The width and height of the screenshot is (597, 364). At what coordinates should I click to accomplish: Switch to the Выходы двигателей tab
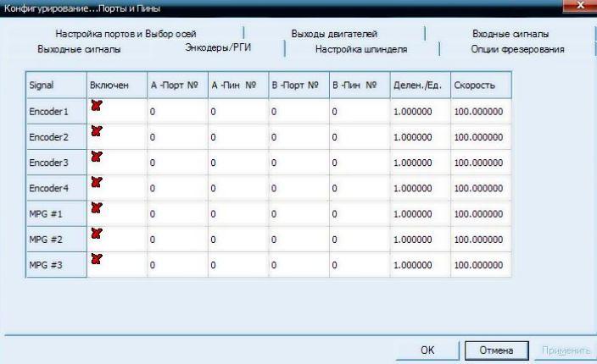click(334, 34)
